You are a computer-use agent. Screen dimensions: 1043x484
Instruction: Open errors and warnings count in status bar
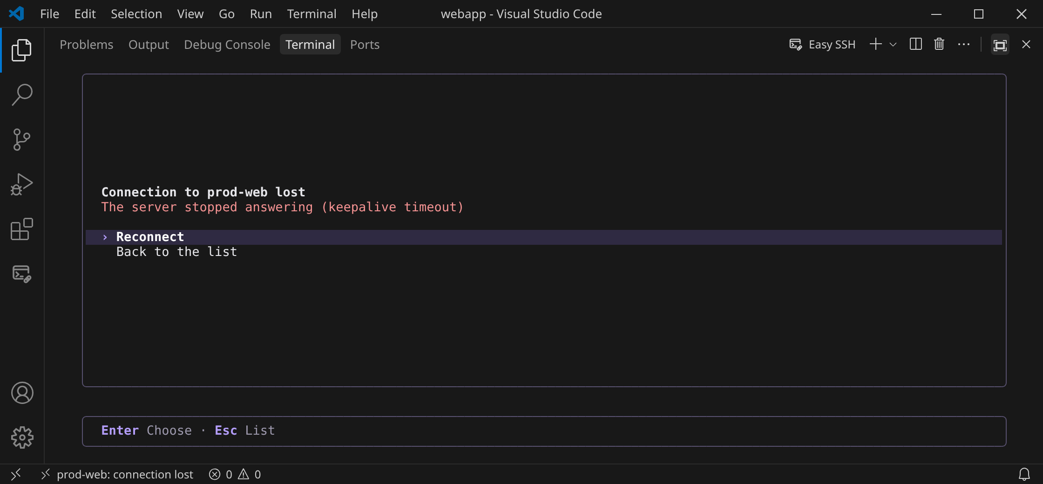click(x=235, y=474)
